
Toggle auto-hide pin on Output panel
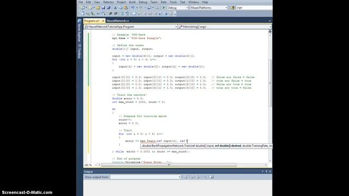[266, 171]
